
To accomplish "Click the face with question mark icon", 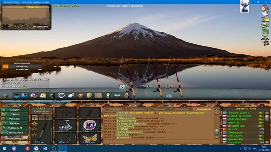I will tap(80, 95).
